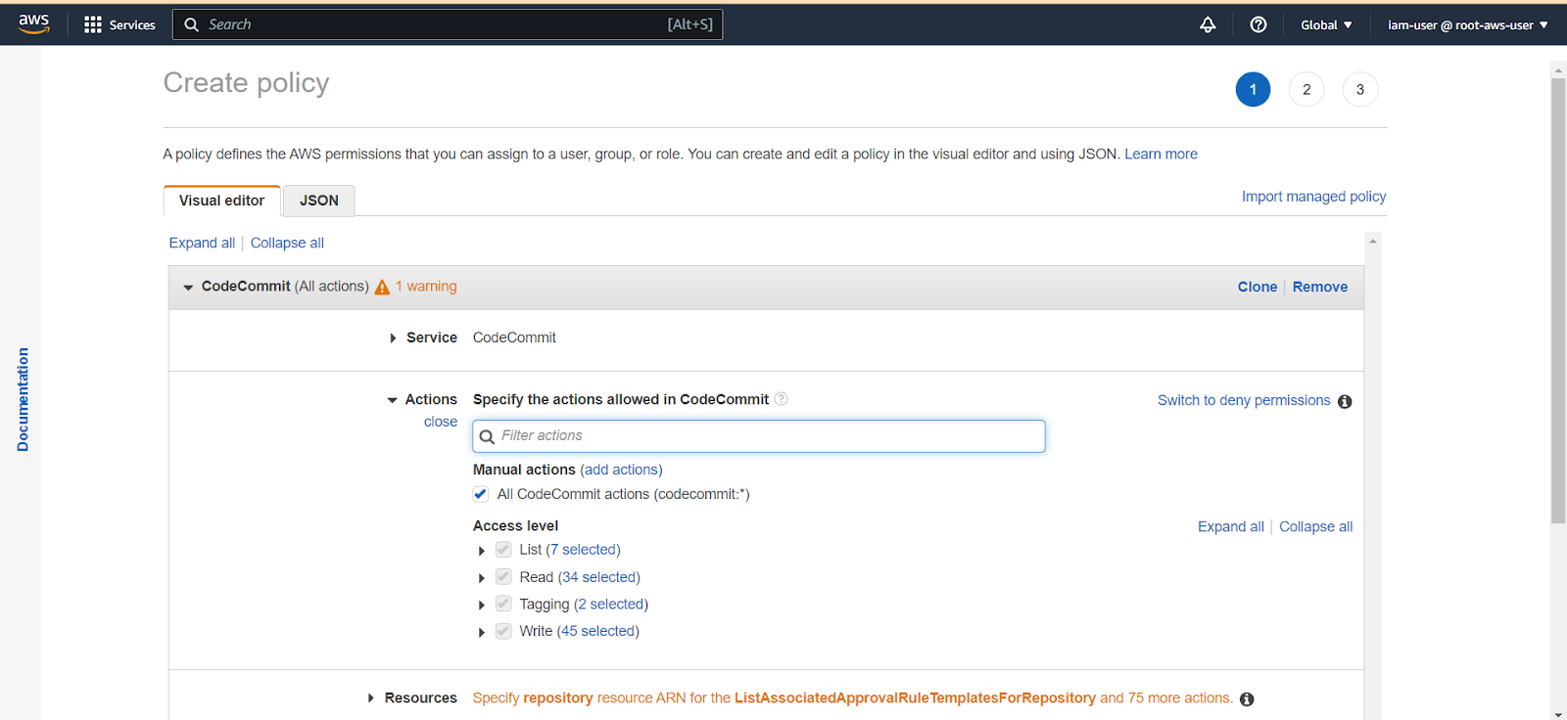Clone the CodeCommit policy block

coord(1258,287)
